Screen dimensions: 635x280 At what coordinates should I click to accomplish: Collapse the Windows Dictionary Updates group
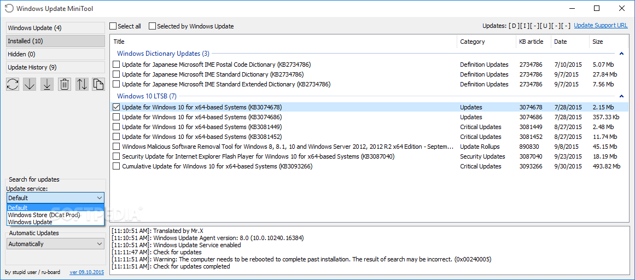click(621, 54)
